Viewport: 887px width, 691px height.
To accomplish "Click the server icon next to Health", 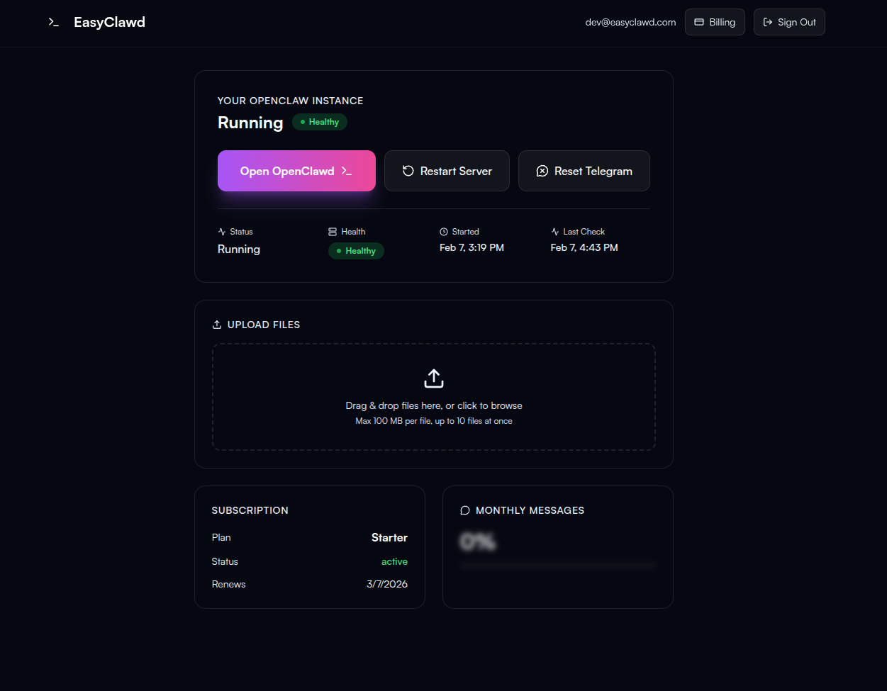I will click(x=332, y=231).
